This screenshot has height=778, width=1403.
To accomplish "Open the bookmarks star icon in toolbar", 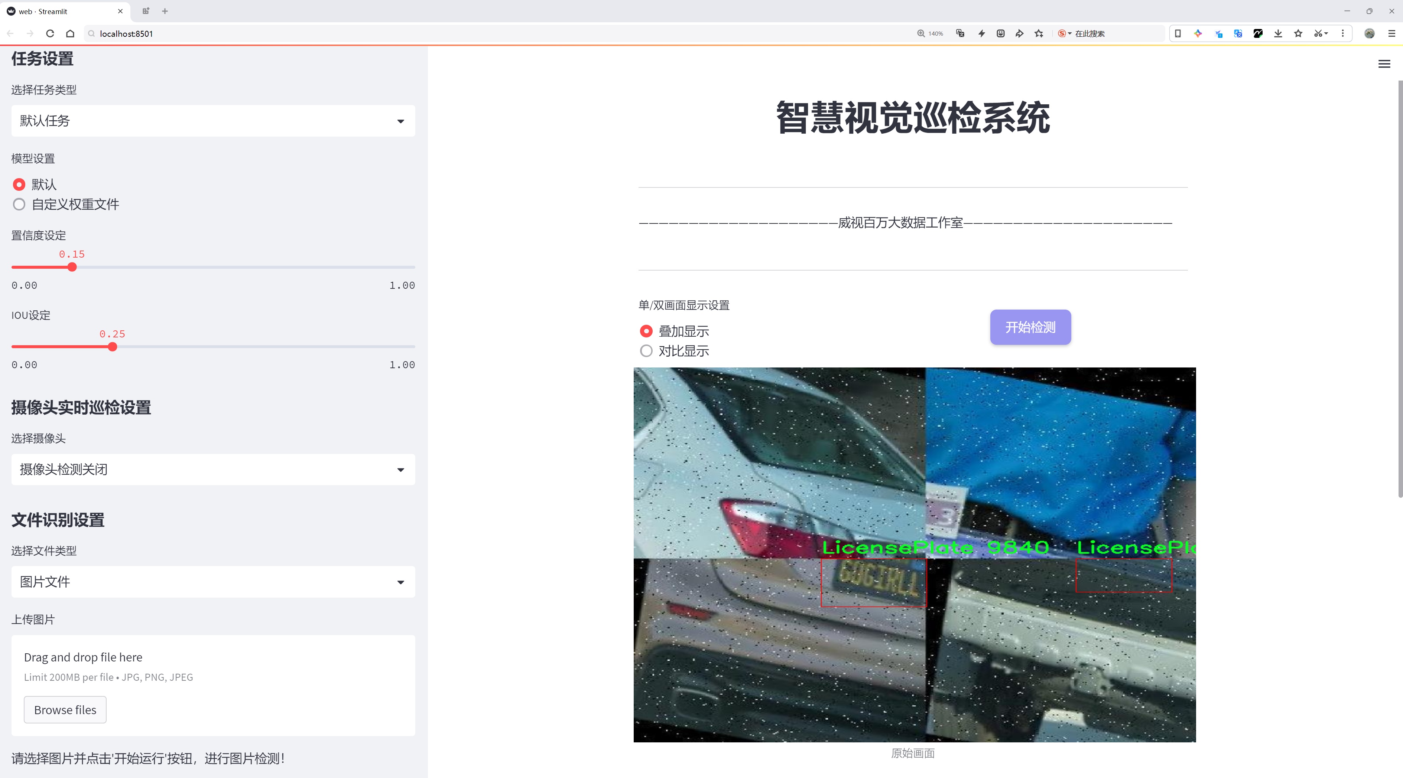I will (1298, 34).
